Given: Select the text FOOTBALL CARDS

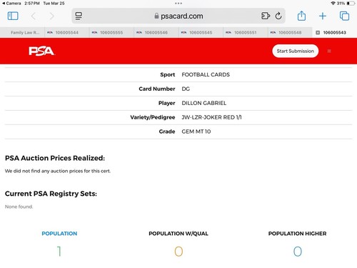Looking at the screenshot, I should click(206, 74).
